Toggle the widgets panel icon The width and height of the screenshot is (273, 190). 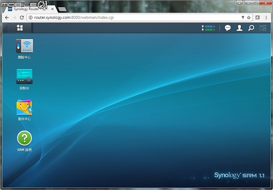263,28
